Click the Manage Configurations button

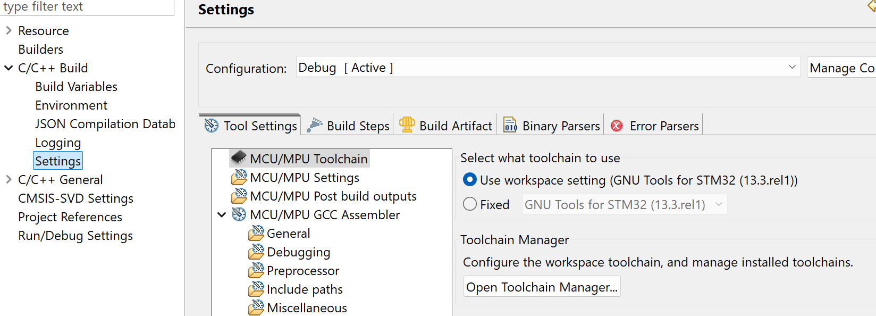841,68
